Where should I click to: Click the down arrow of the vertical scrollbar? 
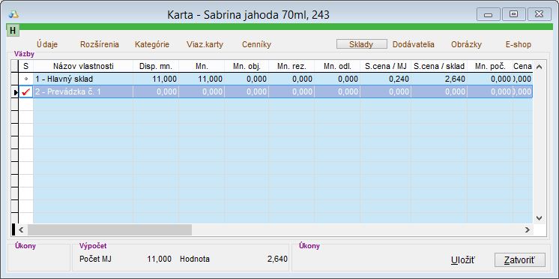pos(539,218)
